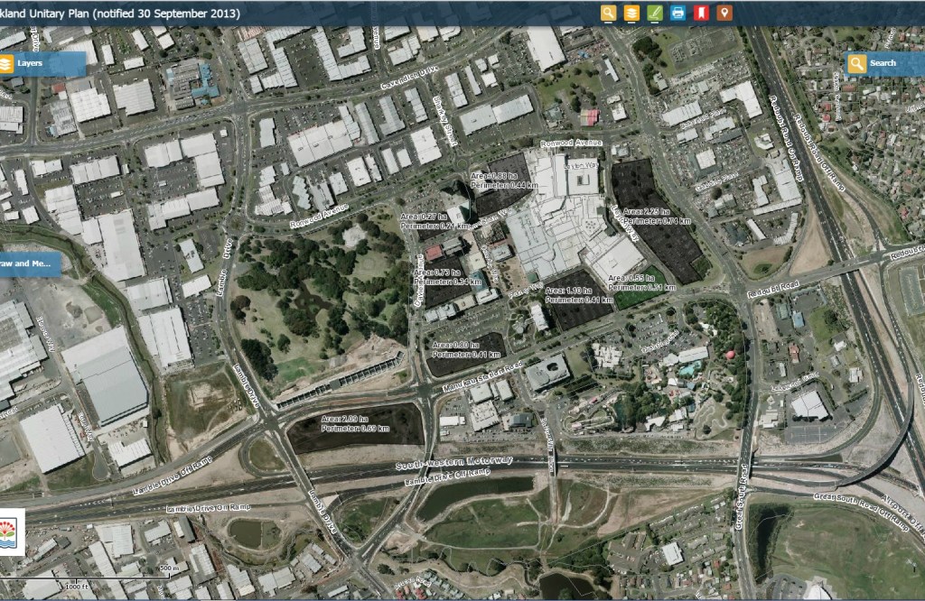Select the green draw pencil toolbar icon
This screenshot has width=925, height=601.
coord(655,13)
